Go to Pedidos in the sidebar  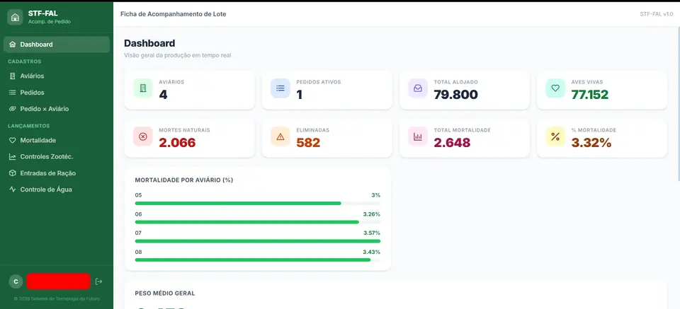coord(57,92)
